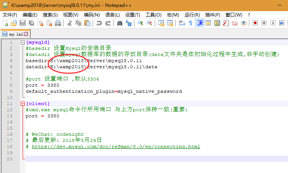This screenshot has width=288, height=173.
Task: Create a new file with the New icon
Action: tap(5, 23)
